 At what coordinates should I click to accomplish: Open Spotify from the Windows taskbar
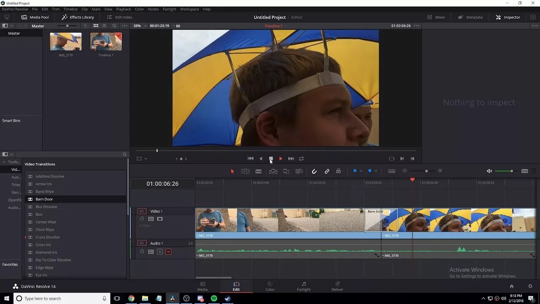coord(214,299)
